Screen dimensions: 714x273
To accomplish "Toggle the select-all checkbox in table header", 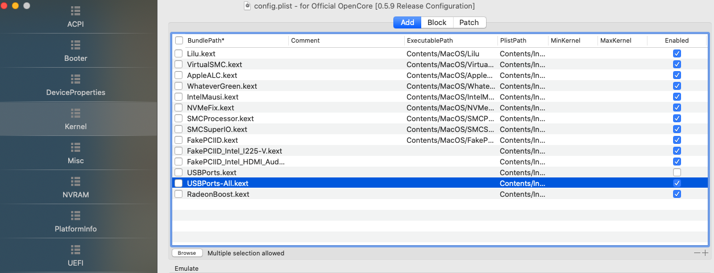I will pos(179,40).
